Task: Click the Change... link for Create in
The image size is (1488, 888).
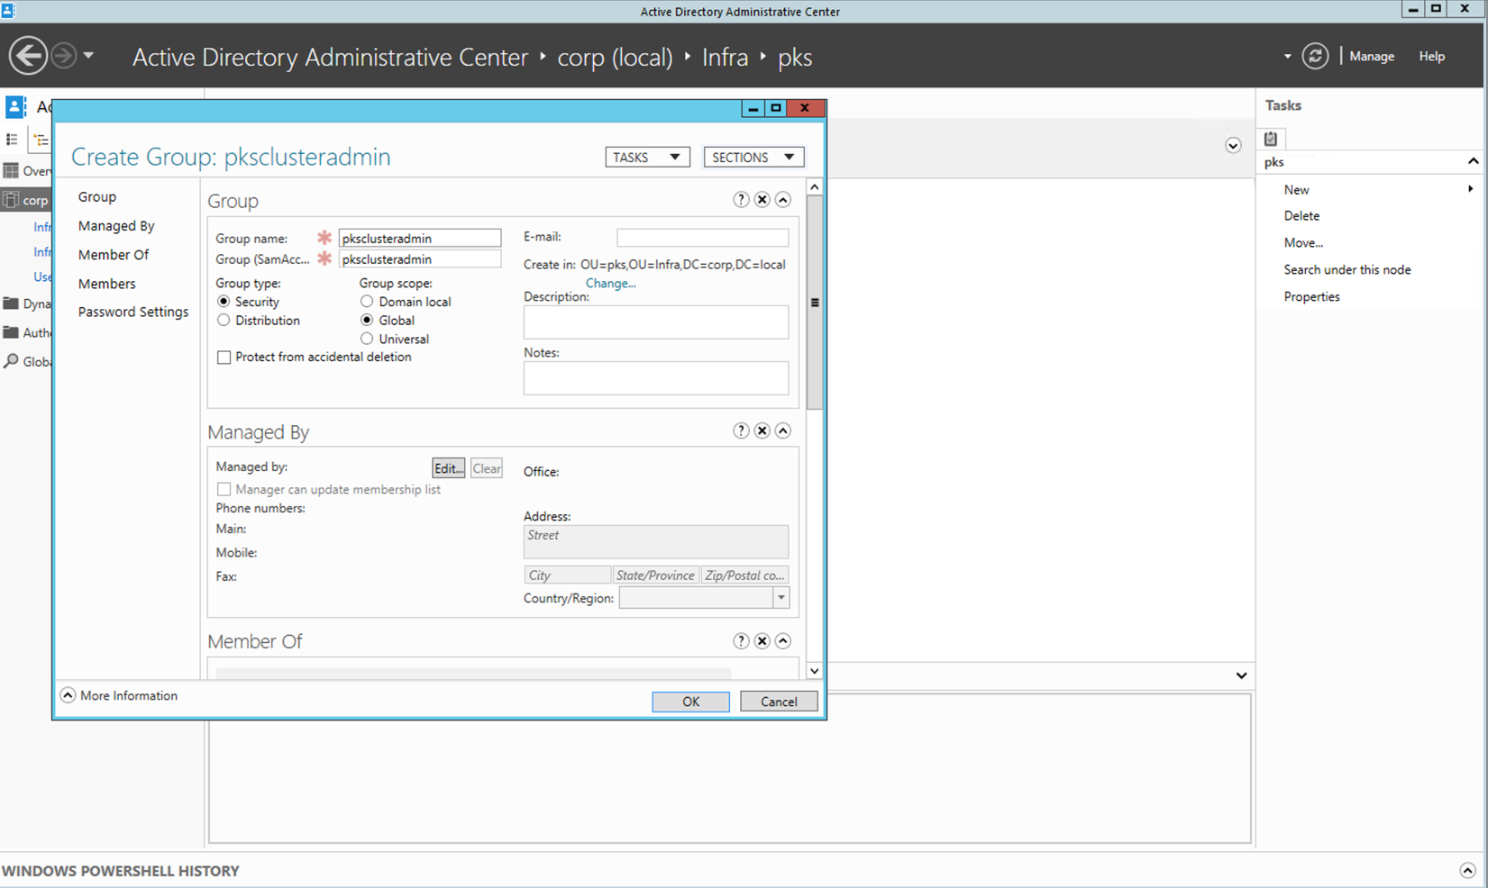Action: [611, 283]
